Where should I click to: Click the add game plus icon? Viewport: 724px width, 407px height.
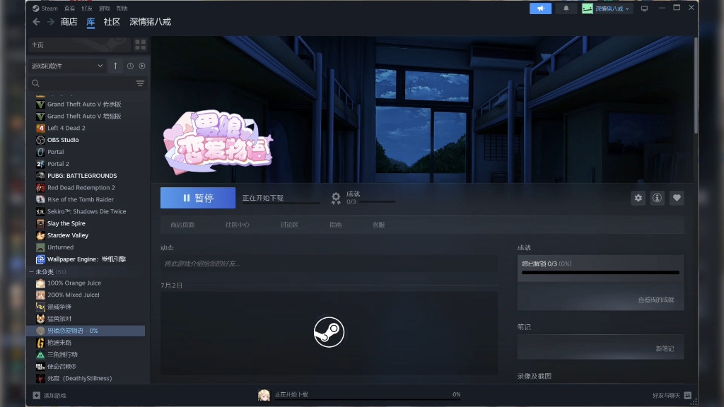click(37, 396)
